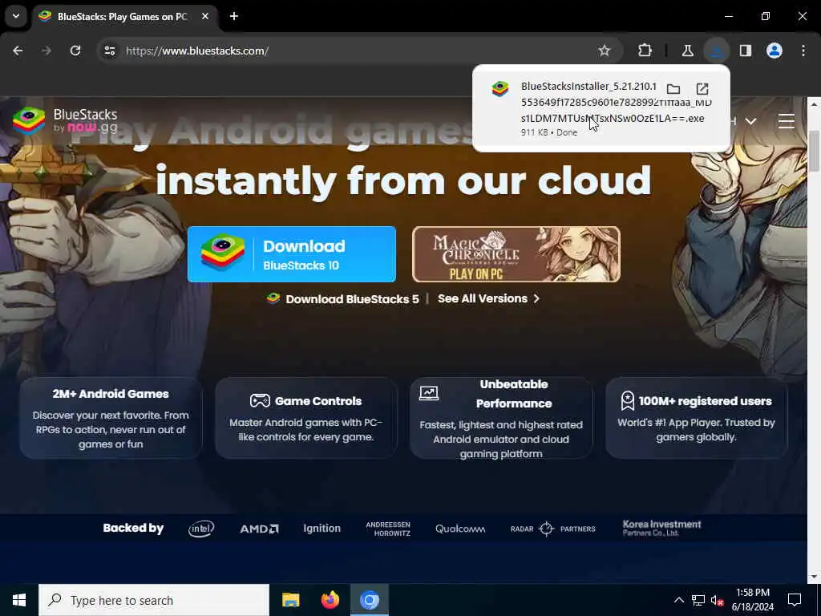821x616 pixels.
Task: Click the network tray icon
Action: 698,600
